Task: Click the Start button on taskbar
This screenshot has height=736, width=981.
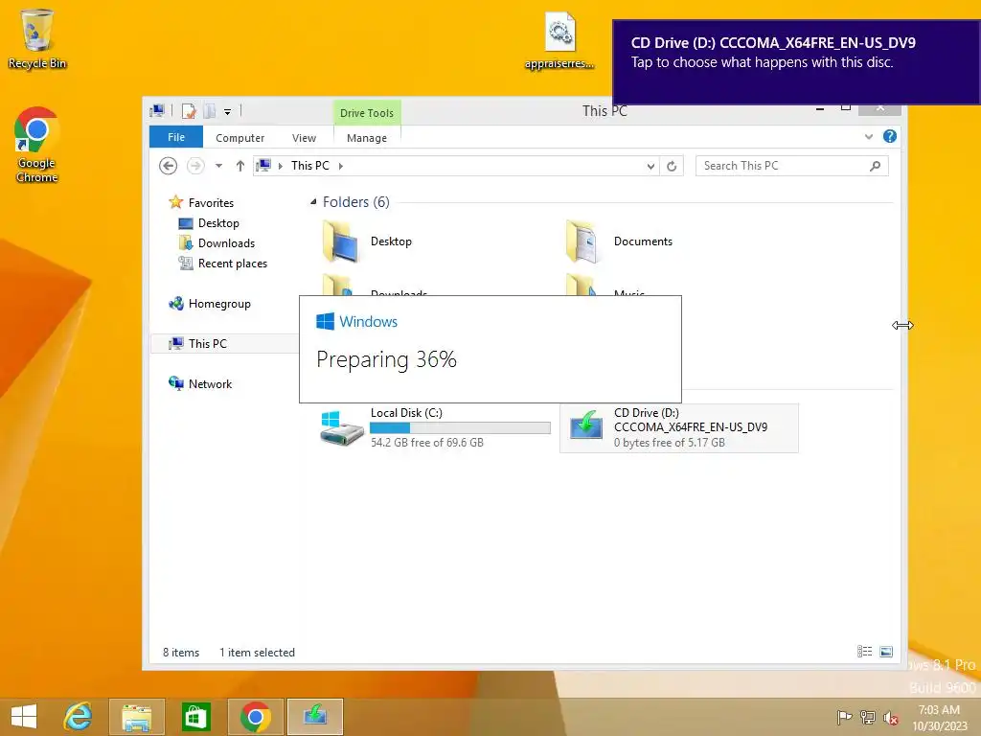Action: click(x=24, y=717)
